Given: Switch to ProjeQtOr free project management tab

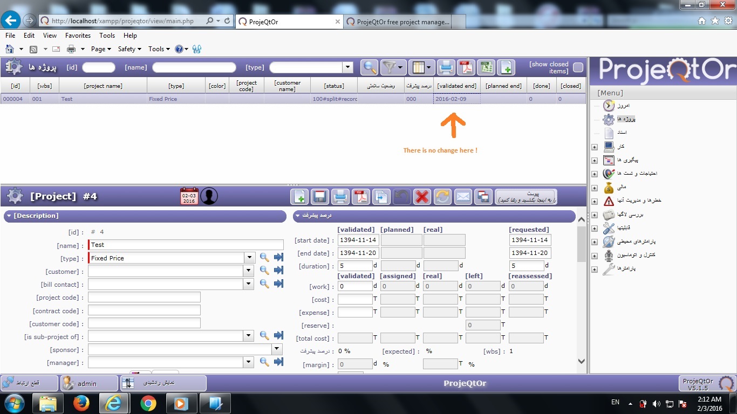Looking at the screenshot, I should [398, 22].
